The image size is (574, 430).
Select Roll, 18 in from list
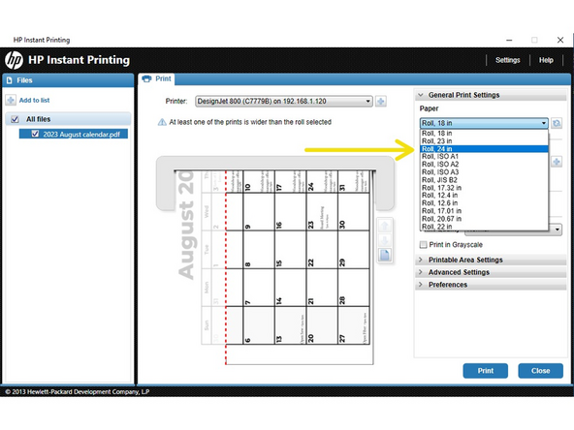pos(484,134)
